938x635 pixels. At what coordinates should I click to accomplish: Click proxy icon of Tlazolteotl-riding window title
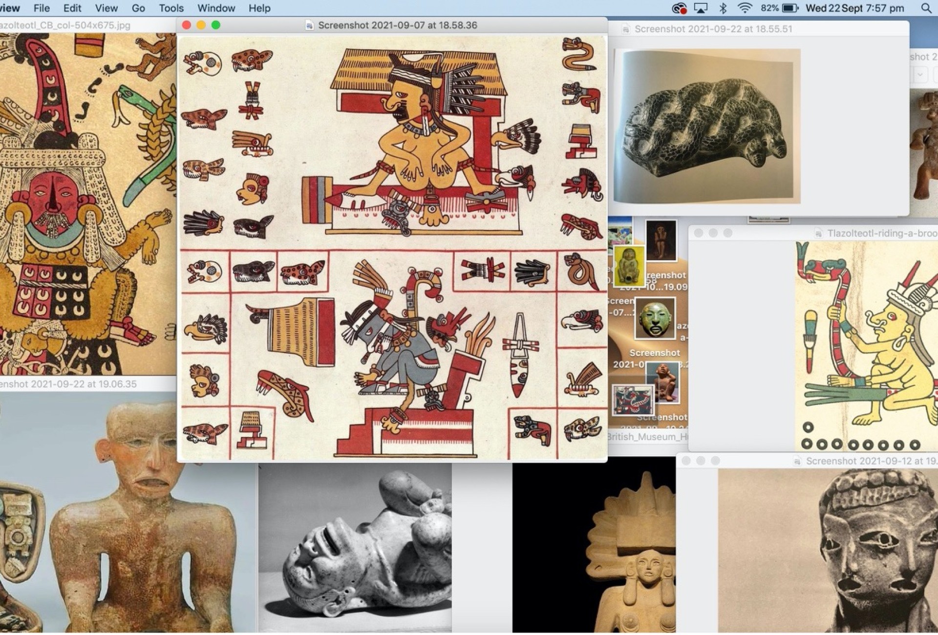(818, 233)
